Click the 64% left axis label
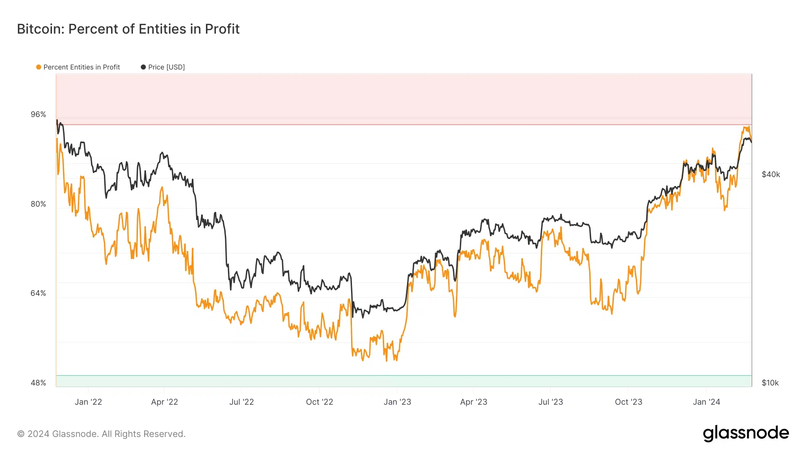 pos(38,293)
